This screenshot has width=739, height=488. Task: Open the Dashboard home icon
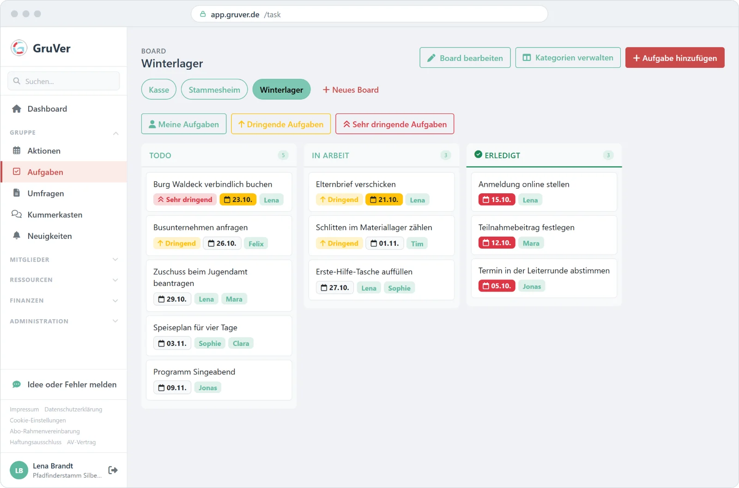click(17, 109)
